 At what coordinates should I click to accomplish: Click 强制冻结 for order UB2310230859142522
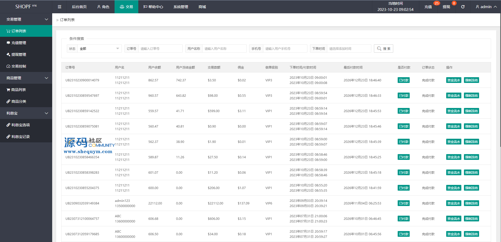(x=472, y=111)
